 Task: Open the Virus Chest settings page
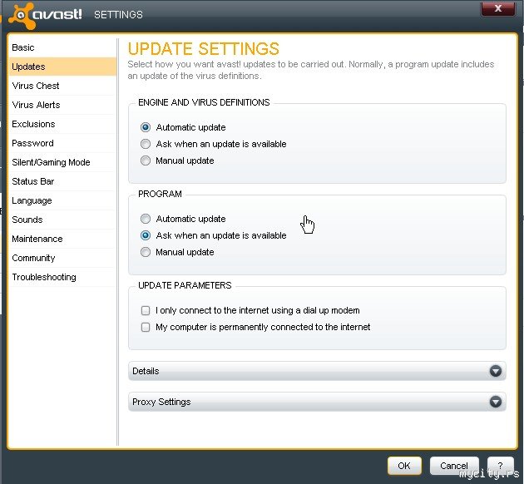[x=36, y=86]
